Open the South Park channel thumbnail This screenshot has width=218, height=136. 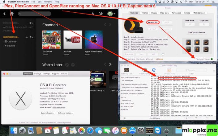click(51, 40)
